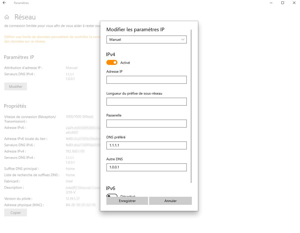This screenshot has width=300, height=233.
Task: Click the 'Version du pilote :' label
Action: 18,199
